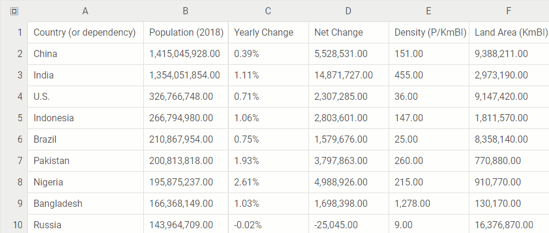Select row 7 header
549x233 pixels.
[14, 161]
